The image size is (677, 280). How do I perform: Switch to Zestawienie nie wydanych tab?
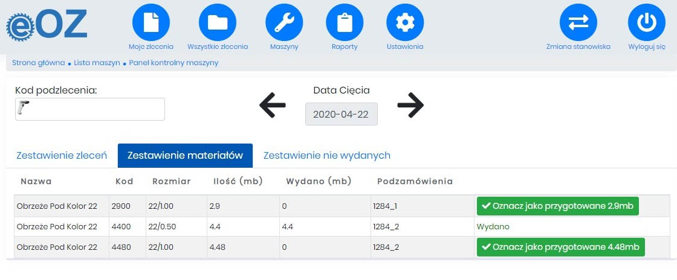point(326,155)
